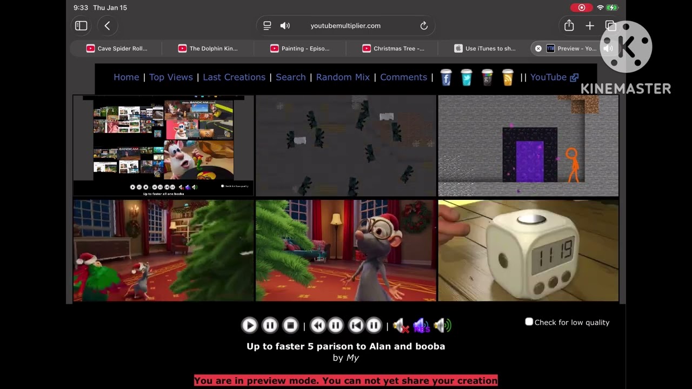Open the YouTube external link
The height and width of the screenshot is (389, 692).
tap(554, 77)
